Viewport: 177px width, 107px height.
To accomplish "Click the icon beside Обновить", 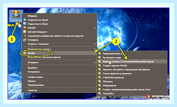I will (100, 81).
